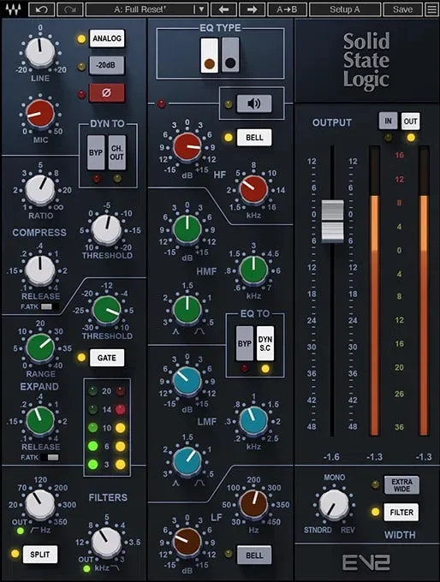This screenshot has height=582, width=440.
Task: Select the black EQ type switch
Action: (x=230, y=55)
